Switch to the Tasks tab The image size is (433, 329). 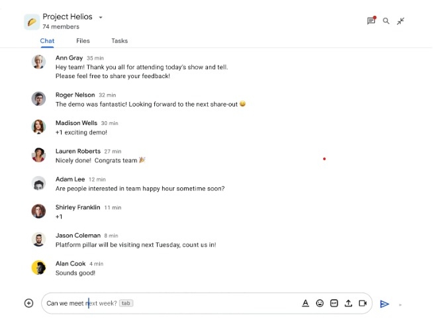pyautogui.click(x=119, y=41)
